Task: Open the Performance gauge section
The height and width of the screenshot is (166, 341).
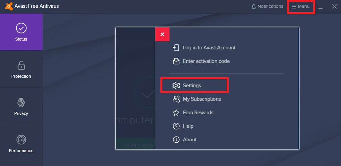Action: pos(21,144)
